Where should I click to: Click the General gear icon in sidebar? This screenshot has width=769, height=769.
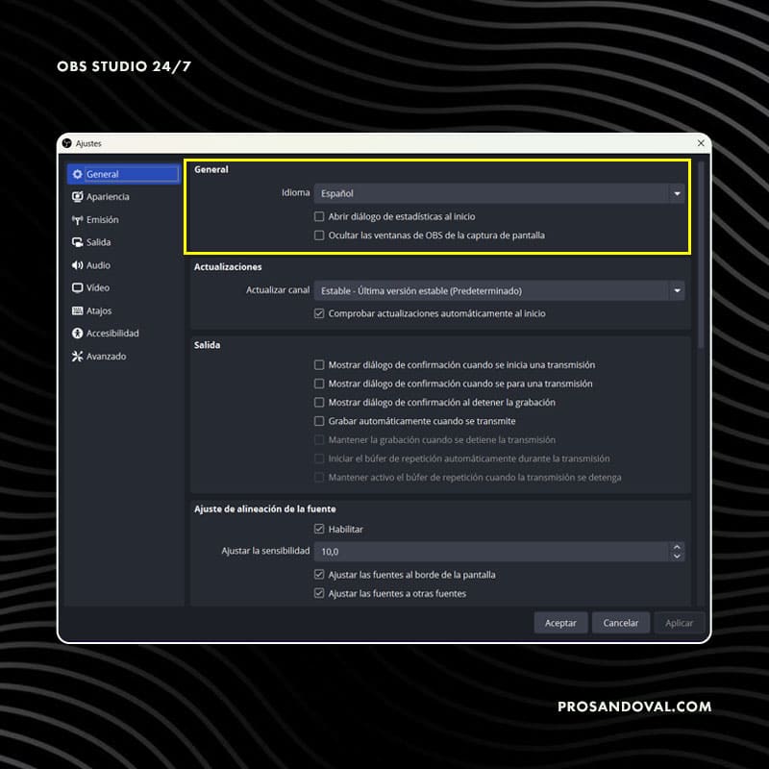pyautogui.click(x=77, y=174)
